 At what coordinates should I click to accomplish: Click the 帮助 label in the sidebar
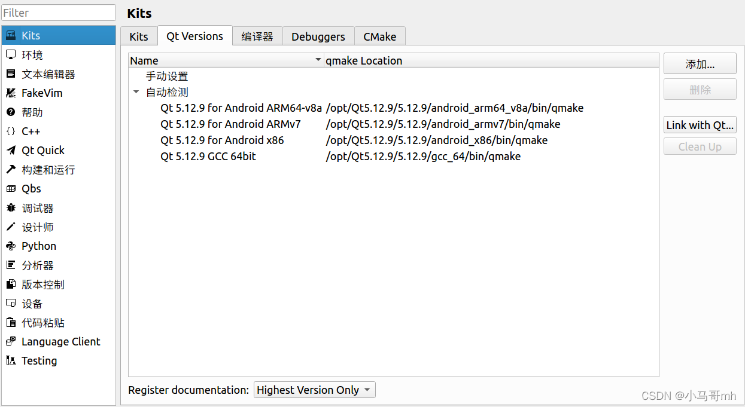pyautogui.click(x=32, y=112)
